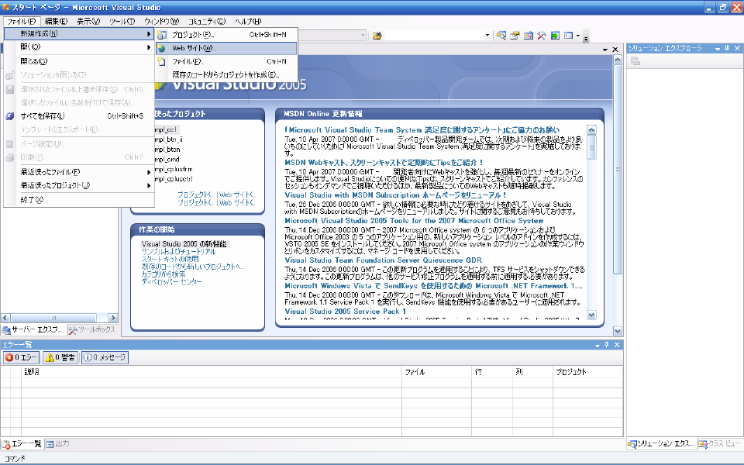Toggle the 0 警告 warnings filter button
744x465 pixels.
pos(60,357)
